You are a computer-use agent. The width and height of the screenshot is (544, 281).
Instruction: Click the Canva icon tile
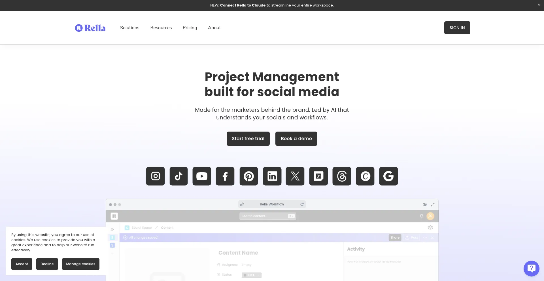coord(365,176)
